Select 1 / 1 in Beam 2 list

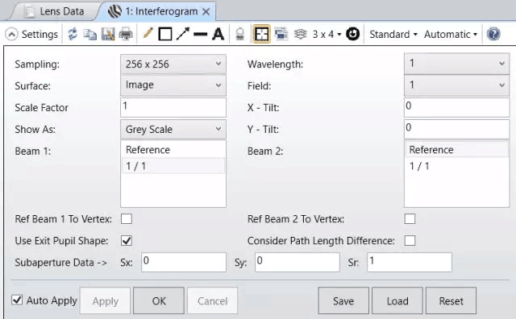coord(457,166)
